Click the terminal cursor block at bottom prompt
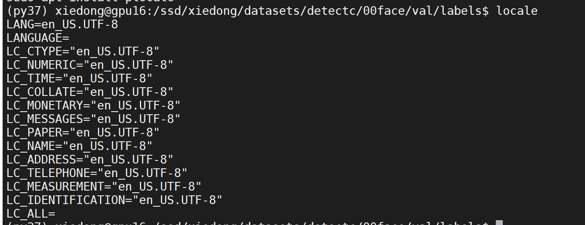 pyautogui.click(x=499, y=222)
